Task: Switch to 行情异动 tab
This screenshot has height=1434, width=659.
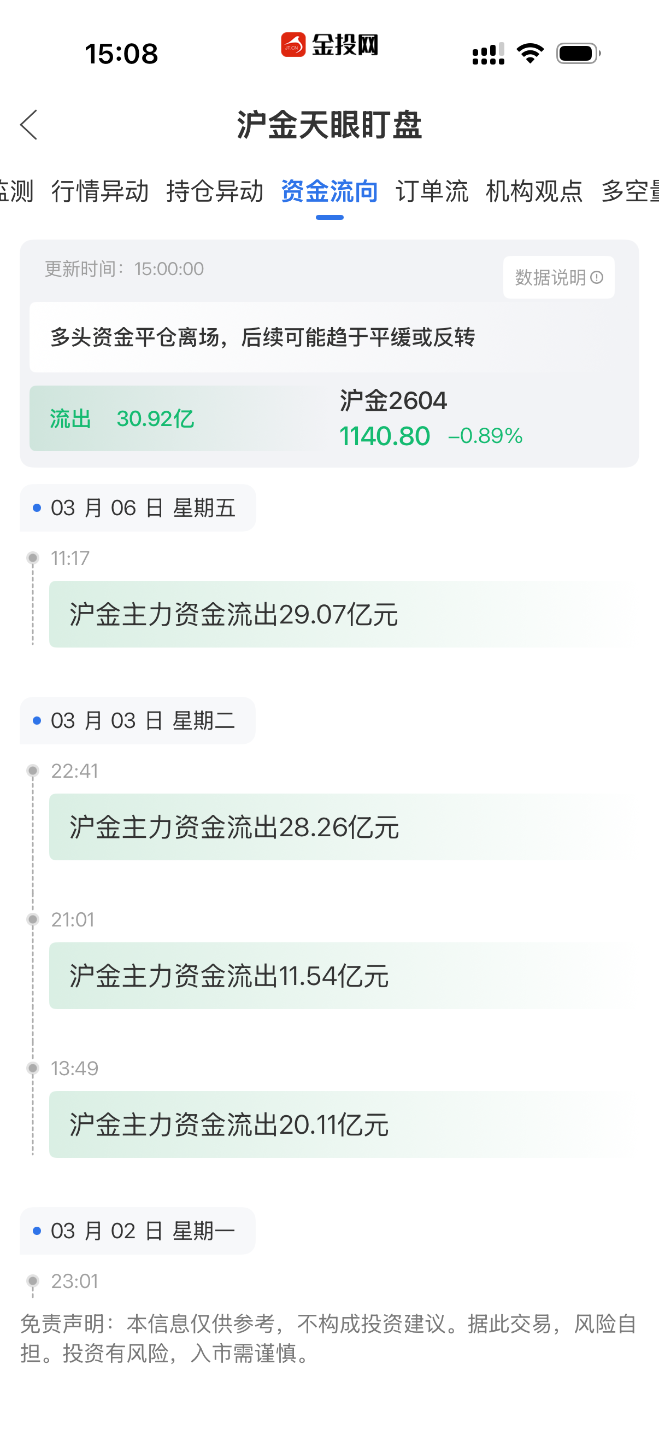Action: point(100,191)
